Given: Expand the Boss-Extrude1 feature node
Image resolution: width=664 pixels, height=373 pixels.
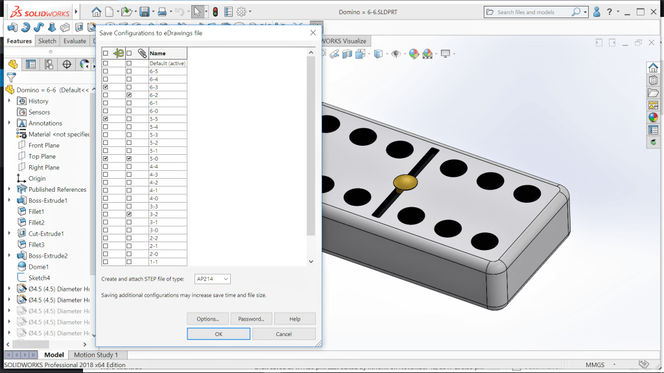Looking at the screenshot, I should click(9, 201).
